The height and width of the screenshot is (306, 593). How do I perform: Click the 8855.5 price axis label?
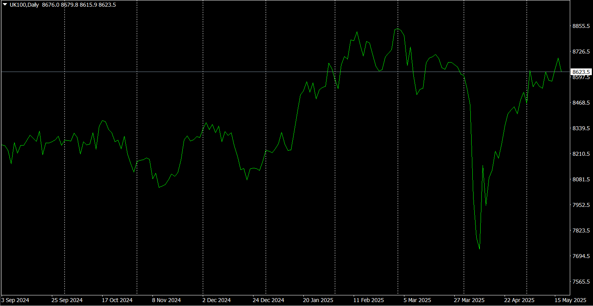581,26
